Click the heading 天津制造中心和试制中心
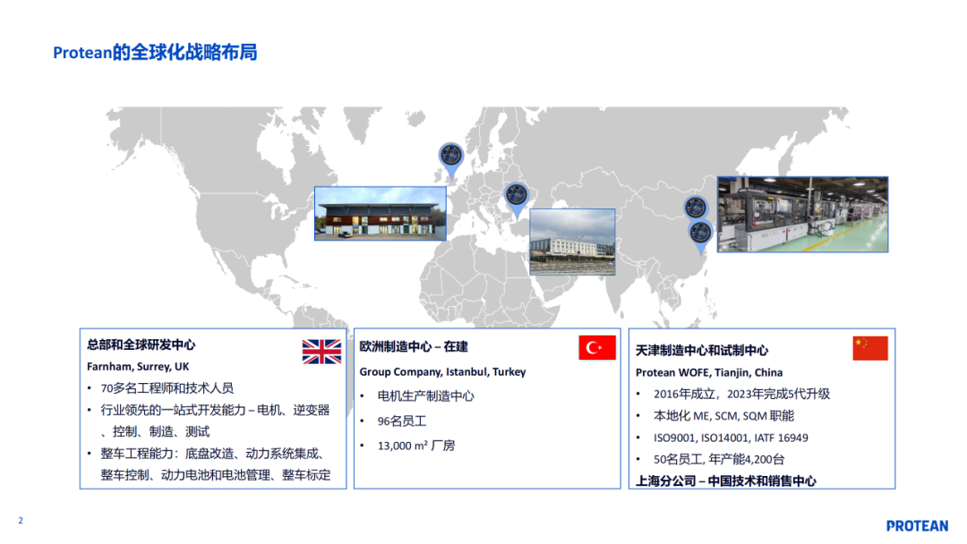The image size is (967, 544). 702,351
